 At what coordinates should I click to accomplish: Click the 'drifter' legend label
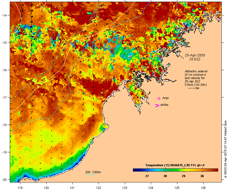164,105
